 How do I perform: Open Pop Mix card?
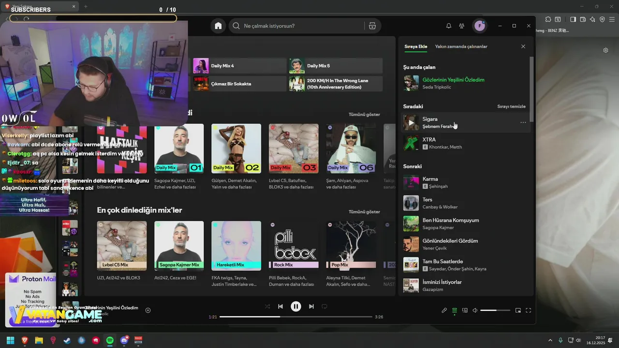point(351,254)
